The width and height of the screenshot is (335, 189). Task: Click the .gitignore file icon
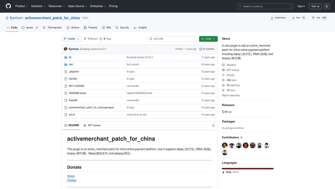pos(66,72)
